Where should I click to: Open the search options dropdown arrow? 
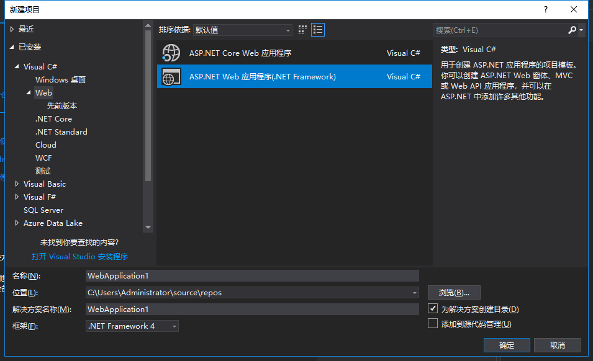pos(581,30)
